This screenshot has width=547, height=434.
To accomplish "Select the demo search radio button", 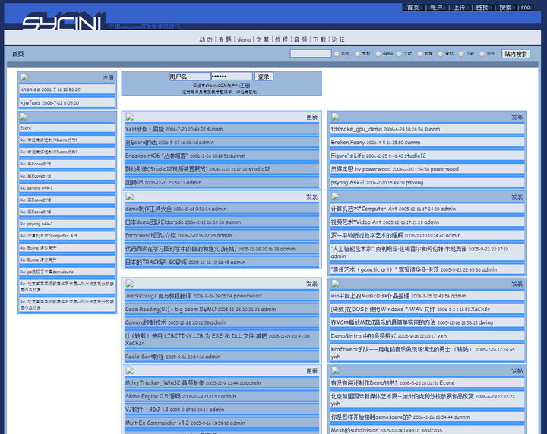I will click(378, 54).
